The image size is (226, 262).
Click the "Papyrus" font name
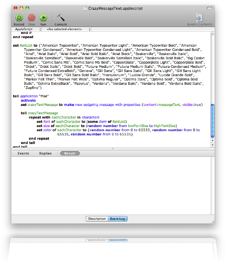(81, 84)
